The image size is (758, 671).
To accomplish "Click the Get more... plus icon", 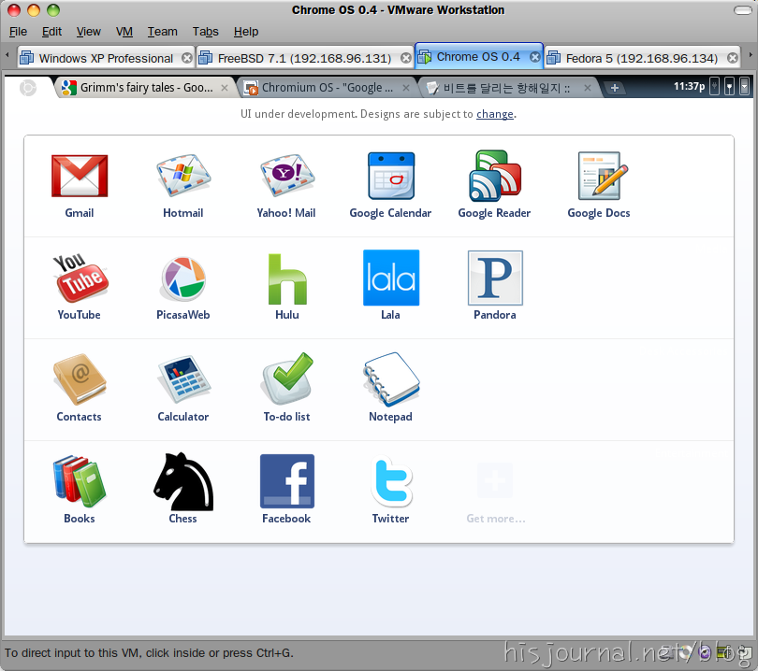I will pos(494,480).
